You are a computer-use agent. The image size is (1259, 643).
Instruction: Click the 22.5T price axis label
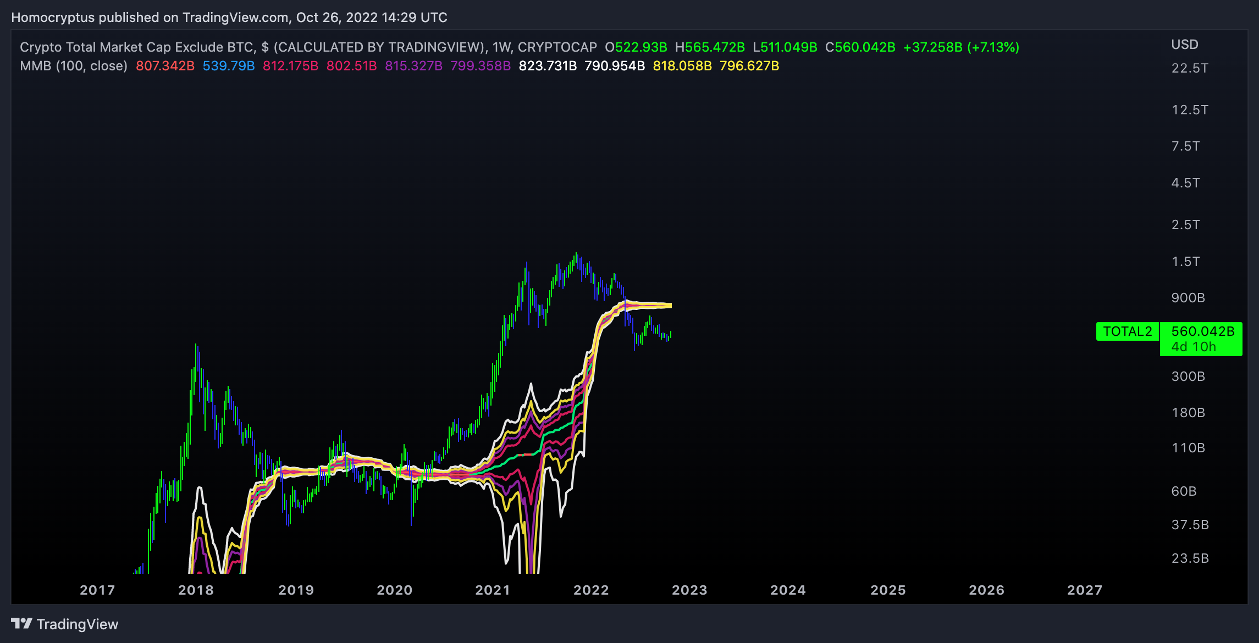coord(1190,68)
